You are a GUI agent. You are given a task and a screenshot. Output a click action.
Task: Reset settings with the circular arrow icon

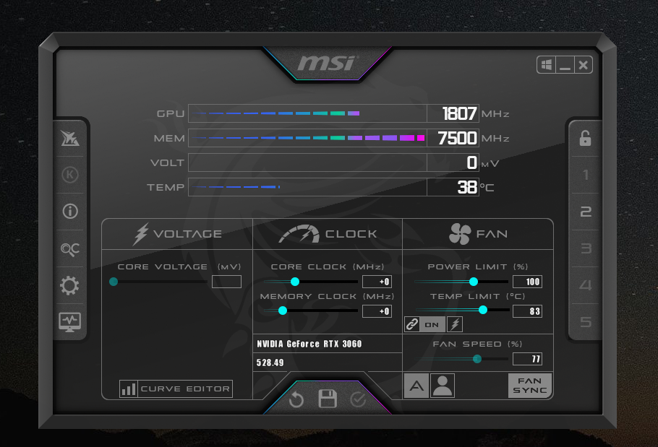click(x=296, y=399)
